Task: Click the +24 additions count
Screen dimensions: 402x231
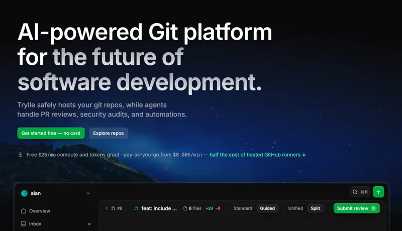Action: tap(210, 208)
